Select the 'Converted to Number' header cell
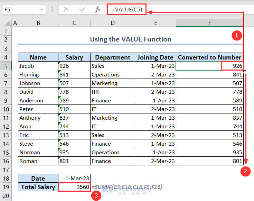This screenshot has height=201, width=254. click(x=210, y=57)
